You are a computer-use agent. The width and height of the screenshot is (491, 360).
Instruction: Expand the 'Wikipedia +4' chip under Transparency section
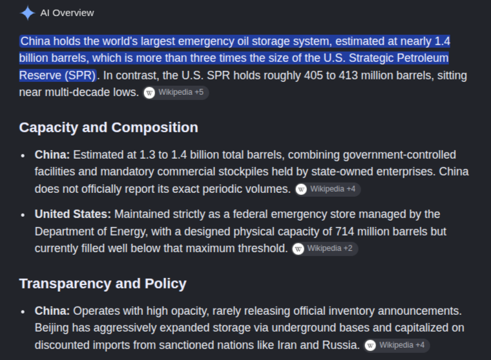click(x=397, y=345)
